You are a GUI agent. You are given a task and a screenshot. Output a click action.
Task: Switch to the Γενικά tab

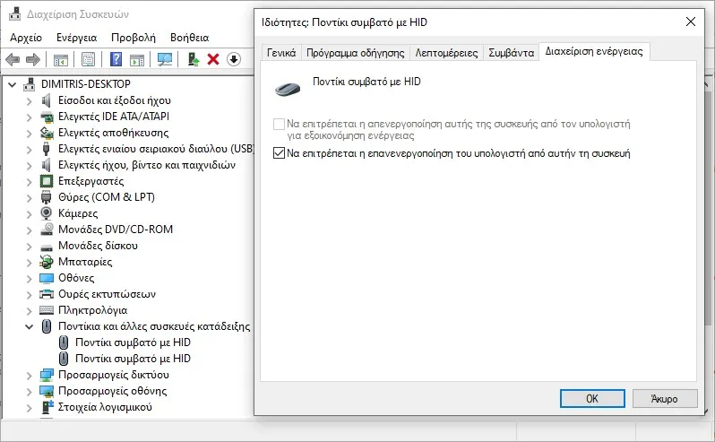click(x=281, y=53)
